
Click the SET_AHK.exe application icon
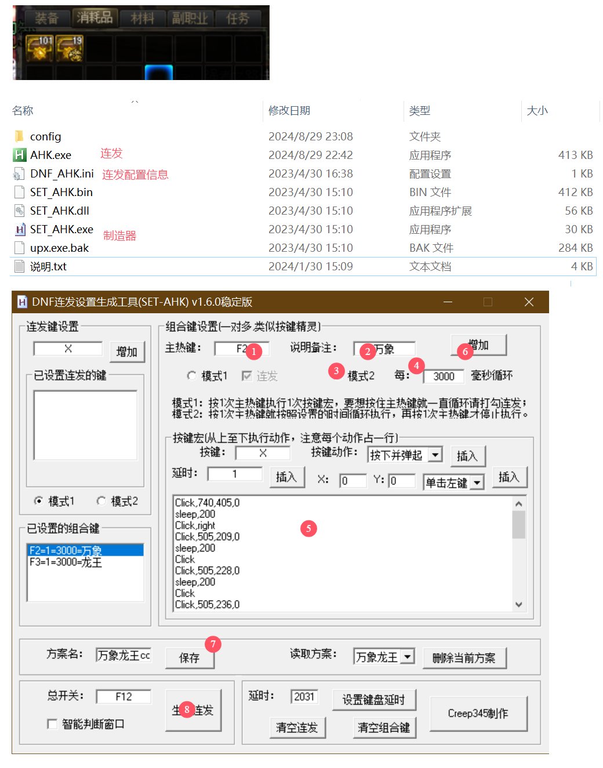click(19, 229)
